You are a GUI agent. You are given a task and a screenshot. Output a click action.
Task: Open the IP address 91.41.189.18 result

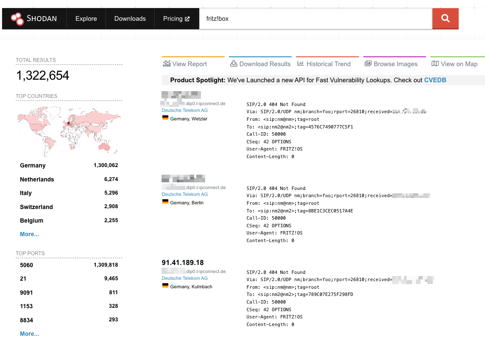point(182,262)
